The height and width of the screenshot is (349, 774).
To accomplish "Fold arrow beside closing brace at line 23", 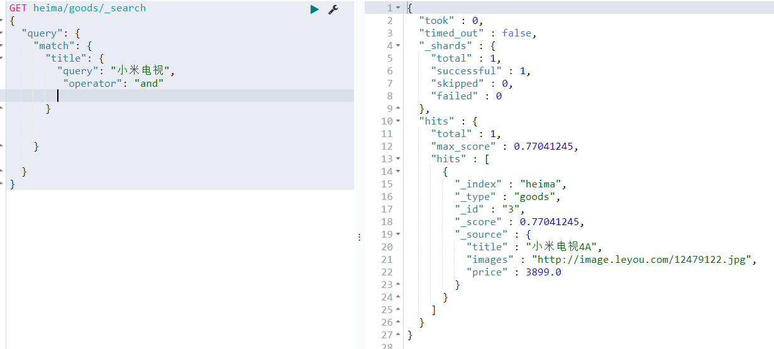I will (398, 285).
